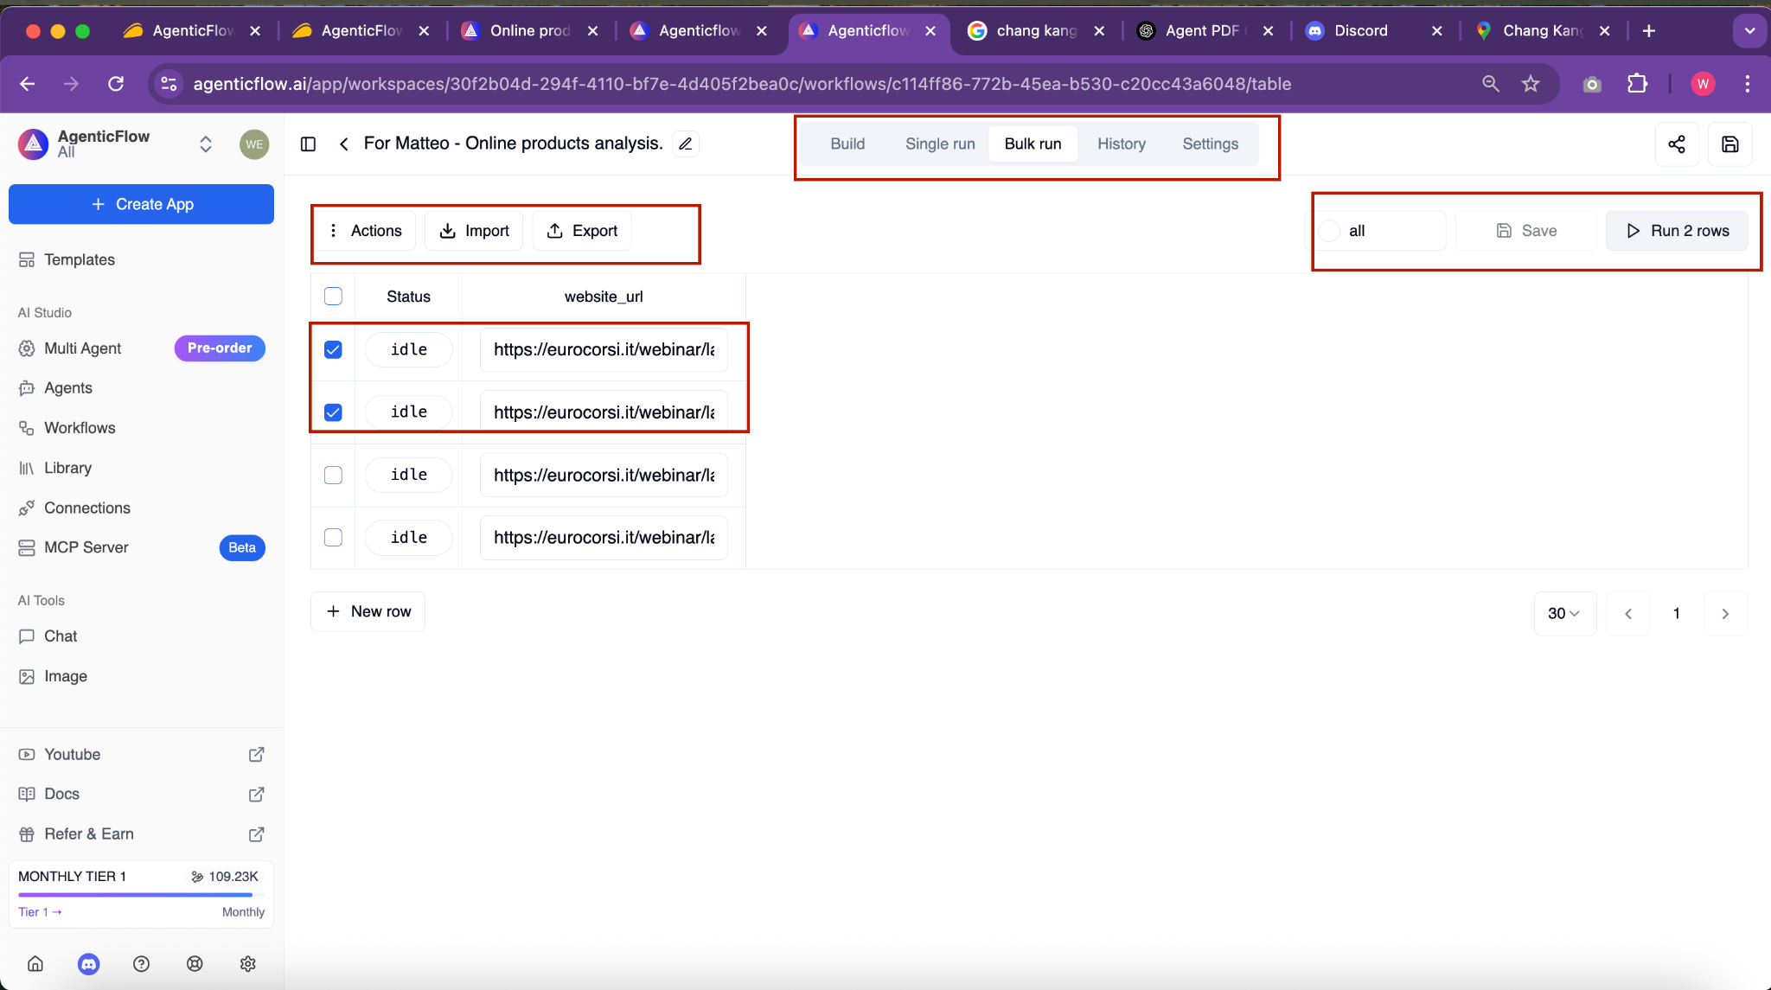Image resolution: width=1771 pixels, height=990 pixels.
Task: Click the home icon at bottom
Action: pos(35,963)
